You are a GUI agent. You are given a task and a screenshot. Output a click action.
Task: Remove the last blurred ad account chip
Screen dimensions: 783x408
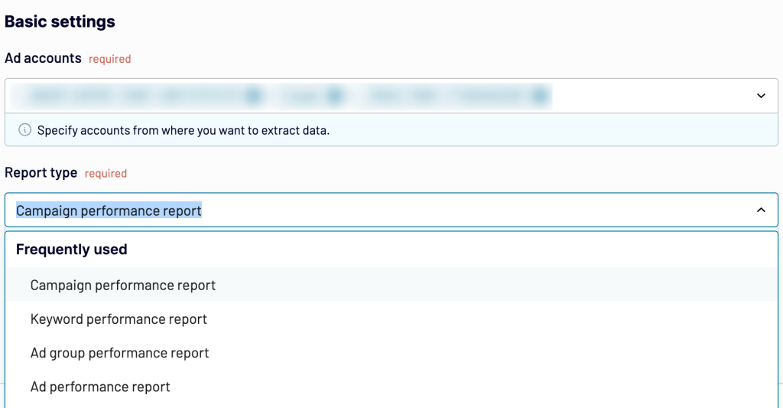540,95
